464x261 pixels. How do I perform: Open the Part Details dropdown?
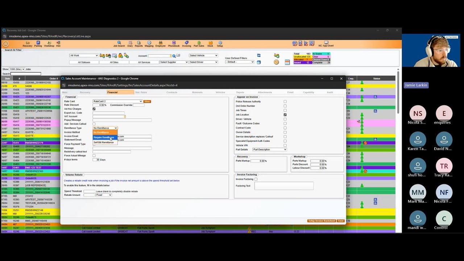pyautogui.click(x=270, y=149)
